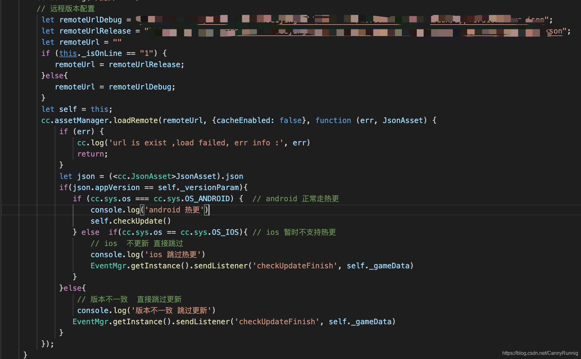Click the loadRemote function name
This screenshot has width=581, height=359.
tap(135, 120)
